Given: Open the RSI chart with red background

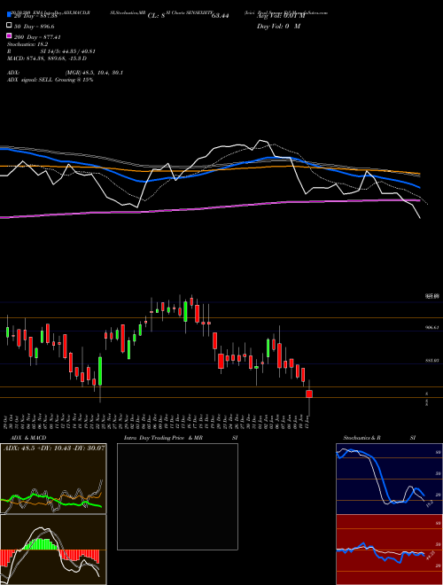Looking at the screenshot, I should pyautogui.click(x=389, y=550).
